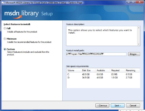Click the 40.0 GB disk size value
Viewport: 145px width, 111px height.
86,74
